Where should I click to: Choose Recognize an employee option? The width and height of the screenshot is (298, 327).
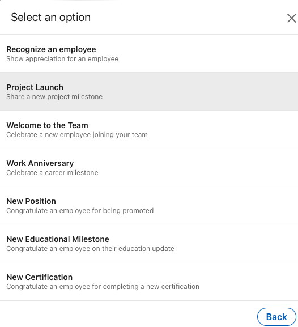tap(149, 53)
